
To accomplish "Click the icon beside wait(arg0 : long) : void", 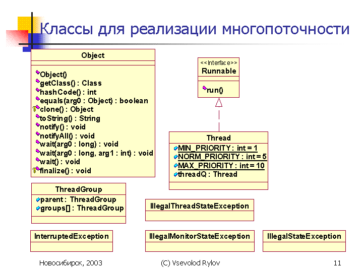I will click(38, 143).
